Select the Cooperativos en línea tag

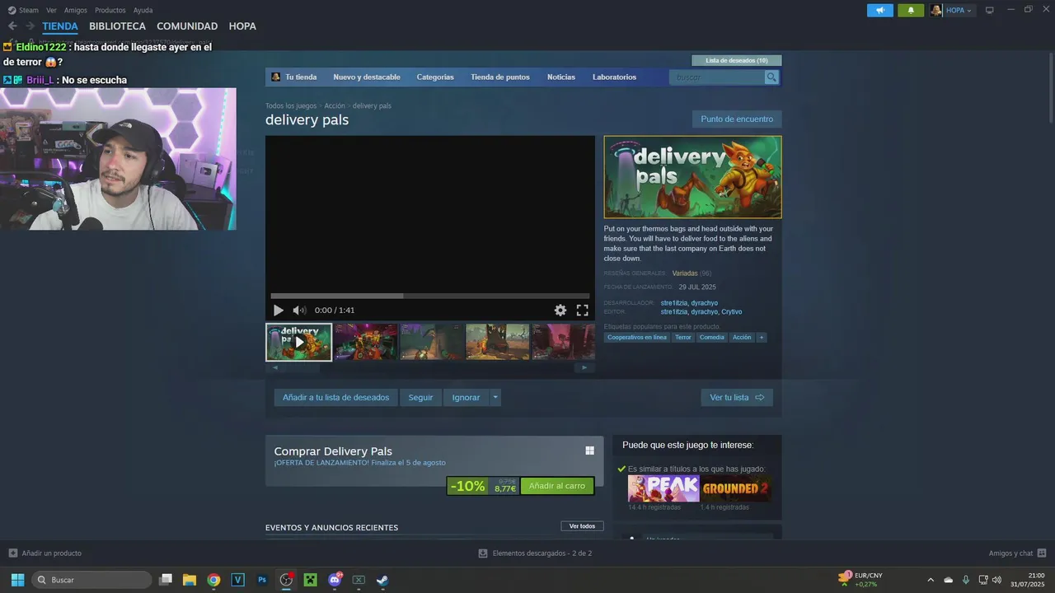pos(637,337)
